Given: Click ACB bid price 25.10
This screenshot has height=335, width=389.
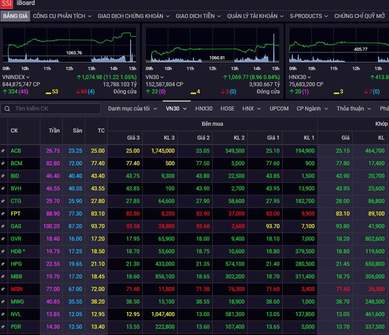Looking at the screenshot, I should click(x=272, y=151).
